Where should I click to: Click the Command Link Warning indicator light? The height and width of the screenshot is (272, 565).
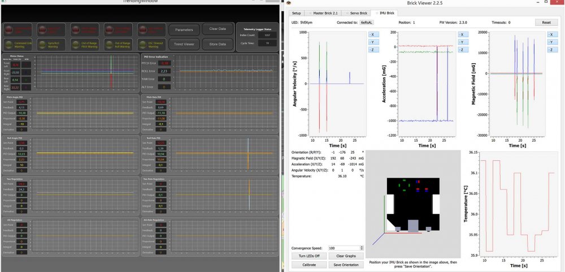pos(9,43)
